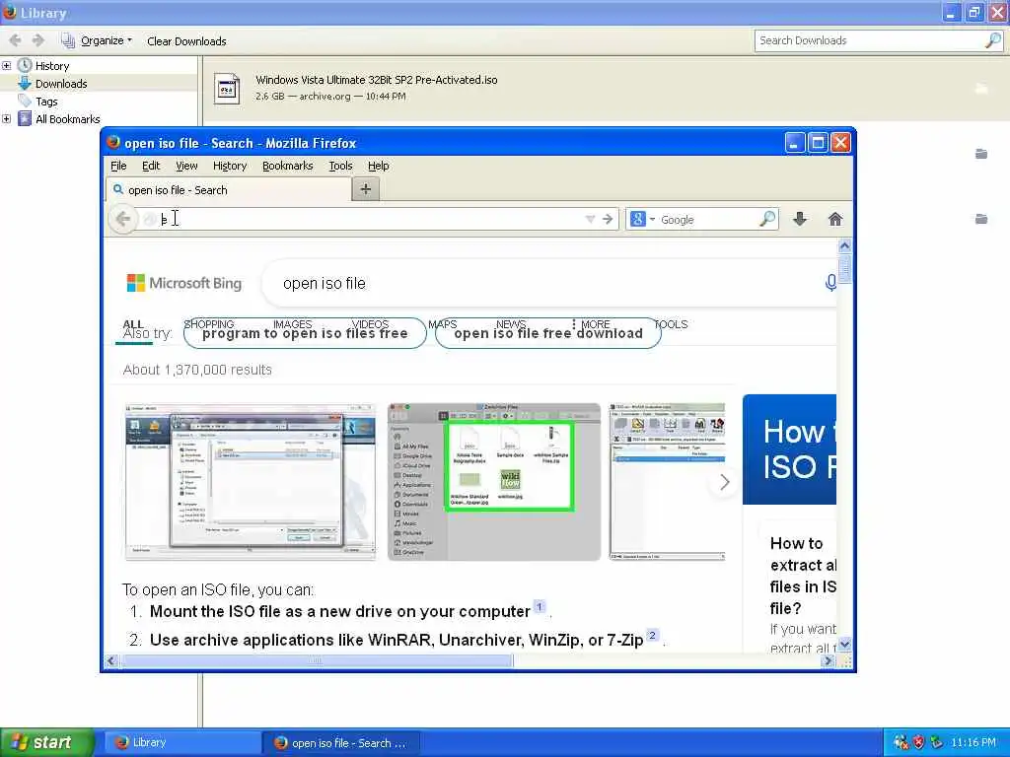
Task: Click the Microsoft Bing logo
Action: pos(184,283)
